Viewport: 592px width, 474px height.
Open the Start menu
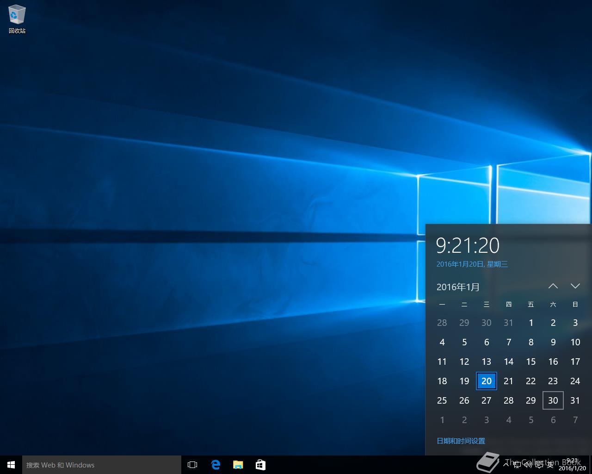click(x=11, y=465)
